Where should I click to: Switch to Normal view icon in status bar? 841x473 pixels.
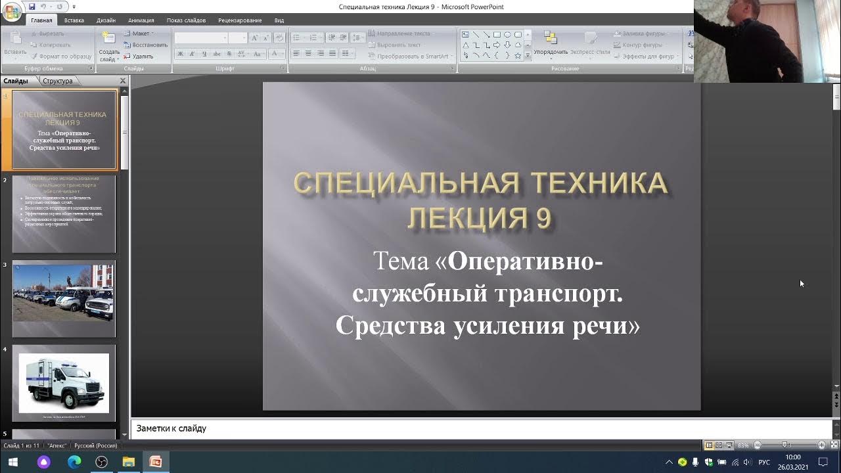[x=709, y=445]
